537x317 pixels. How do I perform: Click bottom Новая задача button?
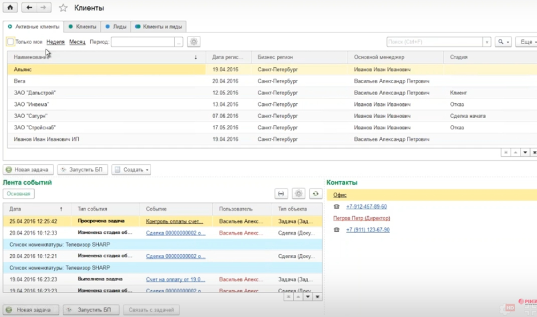click(x=31, y=310)
